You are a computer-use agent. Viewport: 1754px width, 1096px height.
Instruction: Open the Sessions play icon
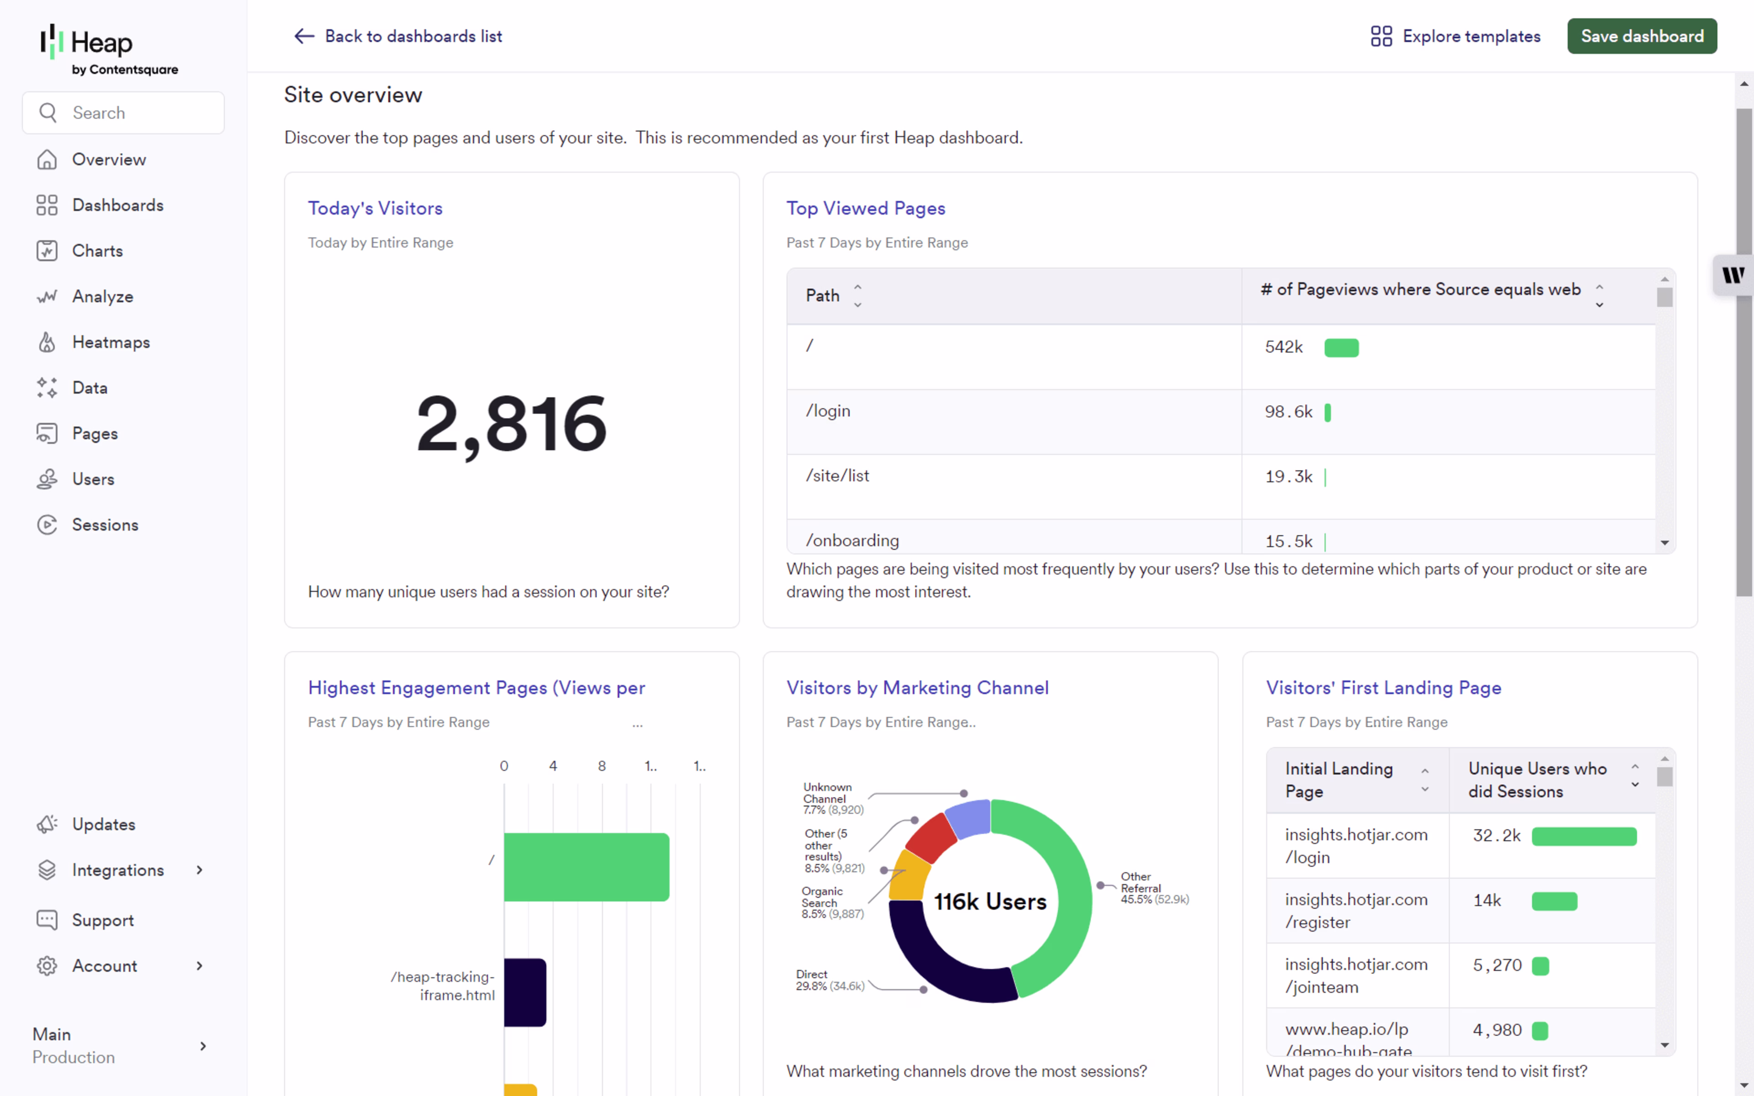click(x=47, y=525)
